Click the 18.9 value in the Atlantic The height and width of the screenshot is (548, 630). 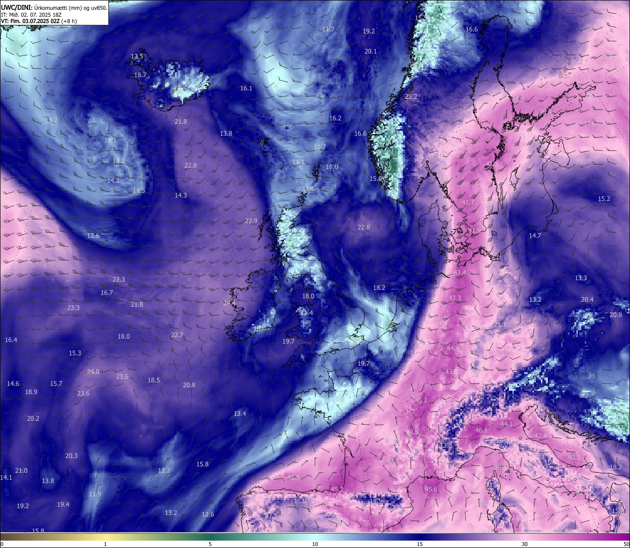click(31, 392)
